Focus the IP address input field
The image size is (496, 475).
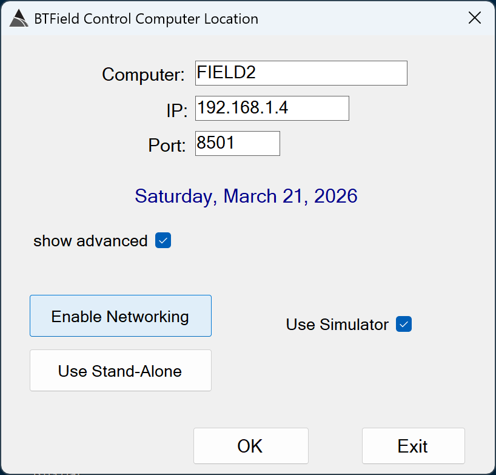(x=272, y=108)
